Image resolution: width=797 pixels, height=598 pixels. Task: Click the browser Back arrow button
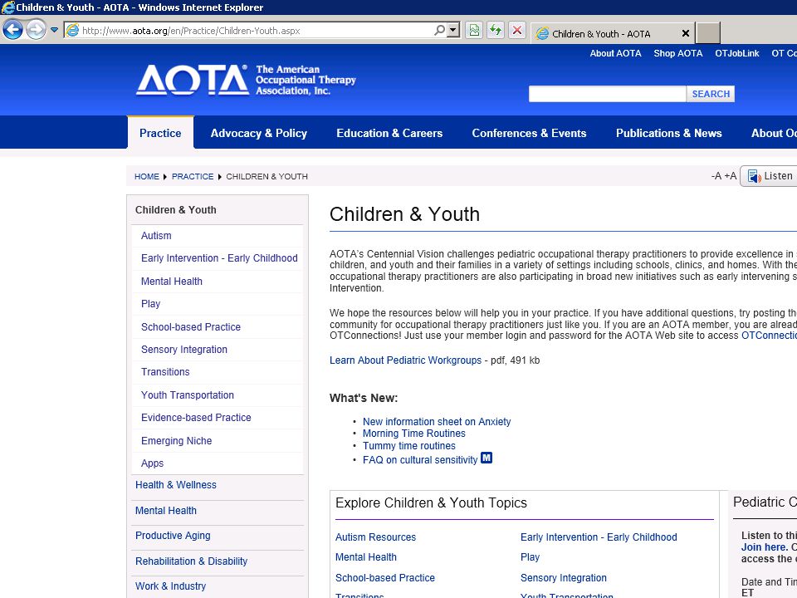point(13,30)
